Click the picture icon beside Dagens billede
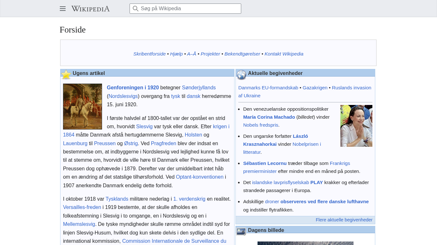The image size is (437, 245). pyautogui.click(x=241, y=231)
